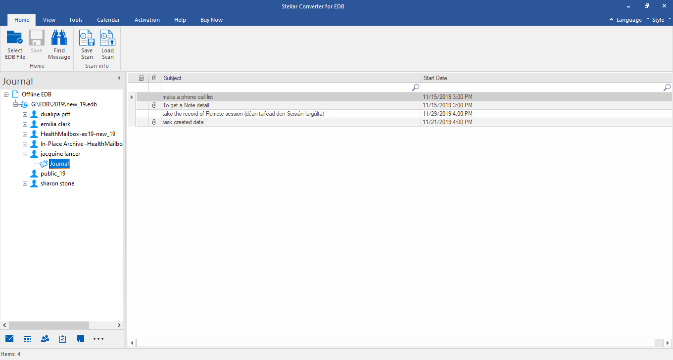Click the attachment paperclip column header
The height and width of the screenshot is (360, 673).
(154, 78)
